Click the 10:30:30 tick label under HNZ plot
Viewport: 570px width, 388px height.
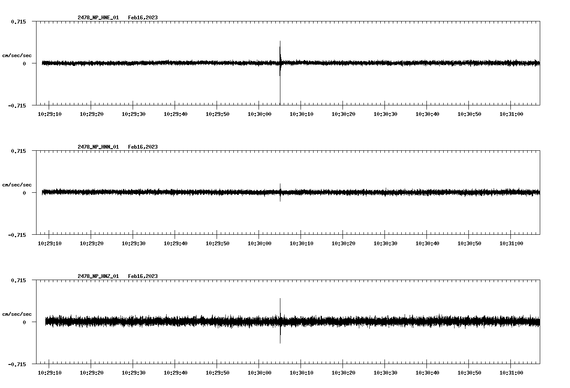[385, 373]
